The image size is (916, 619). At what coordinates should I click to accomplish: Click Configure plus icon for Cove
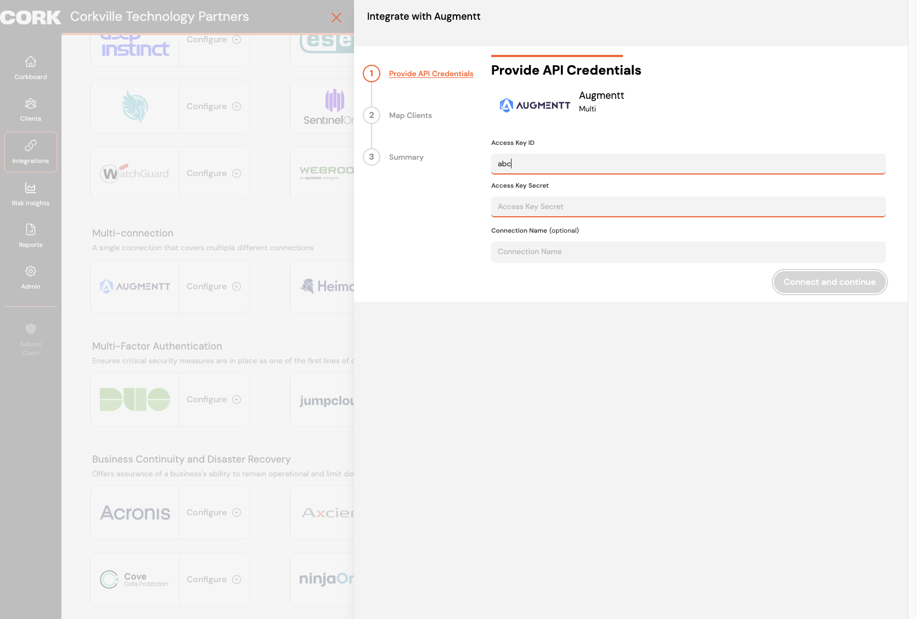[237, 579]
